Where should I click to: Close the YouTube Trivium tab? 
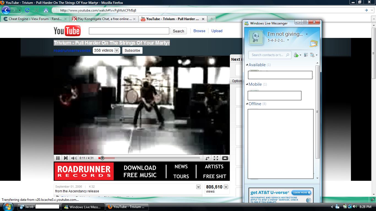coord(203,19)
